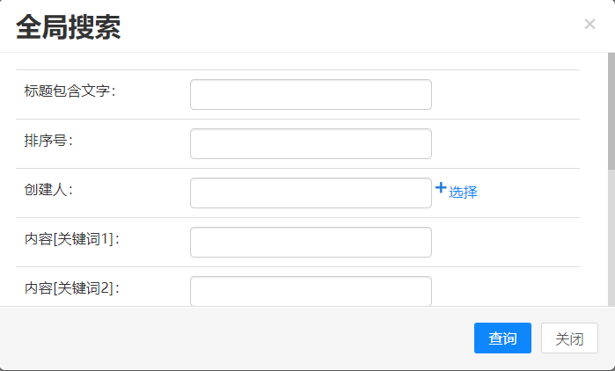The height and width of the screenshot is (371, 615).
Task: Click the 标题包含文字 field label
Action: tap(70, 91)
